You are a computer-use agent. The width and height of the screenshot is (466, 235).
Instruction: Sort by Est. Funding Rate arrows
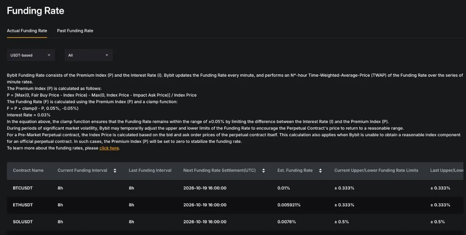point(320,170)
